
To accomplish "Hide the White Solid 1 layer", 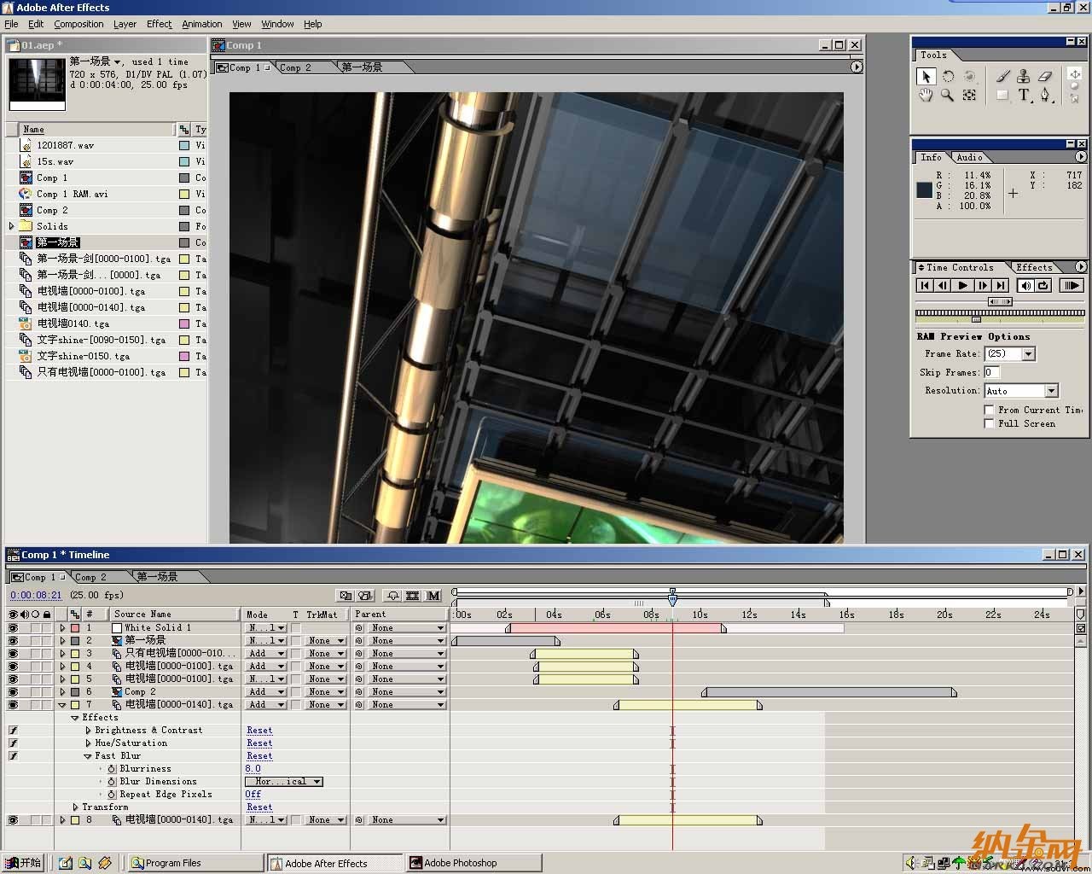I will (x=13, y=627).
